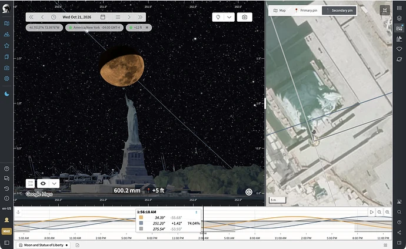The width and height of the screenshot is (406, 249).
Task: Open the chat feedback icon in left sidebar
Action: [x=6, y=179]
